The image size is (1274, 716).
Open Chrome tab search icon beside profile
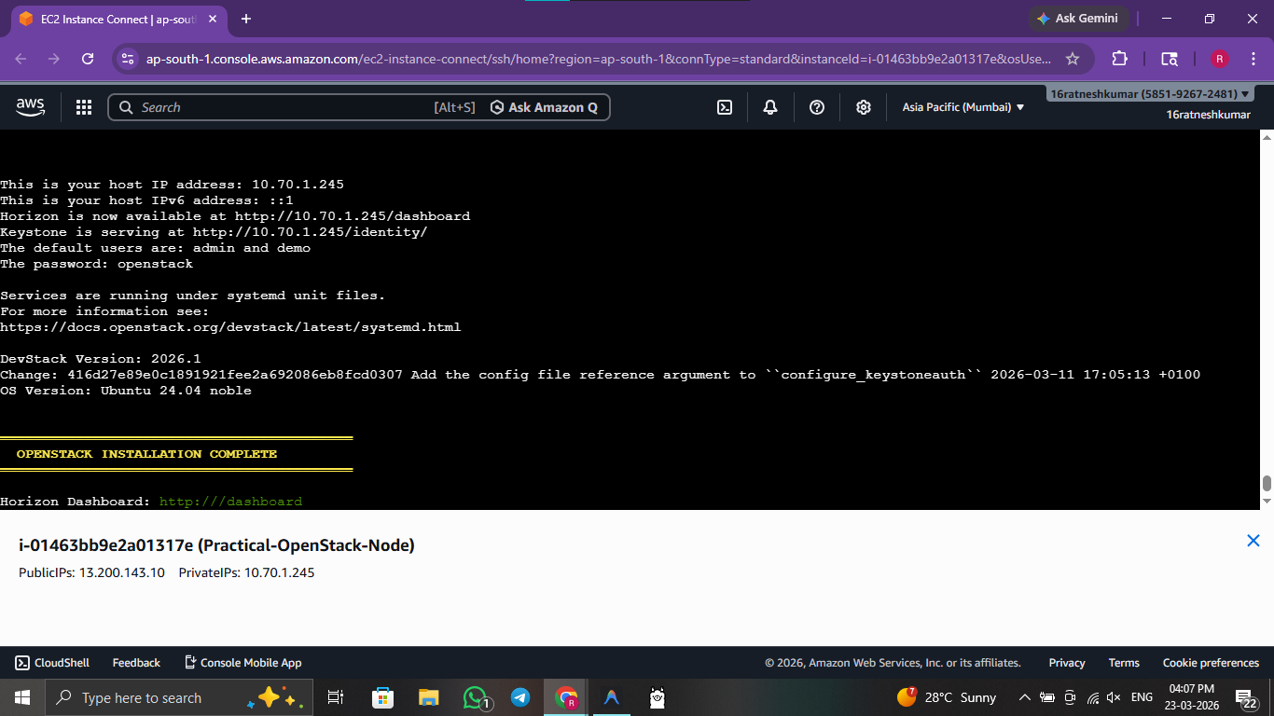click(x=1170, y=59)
